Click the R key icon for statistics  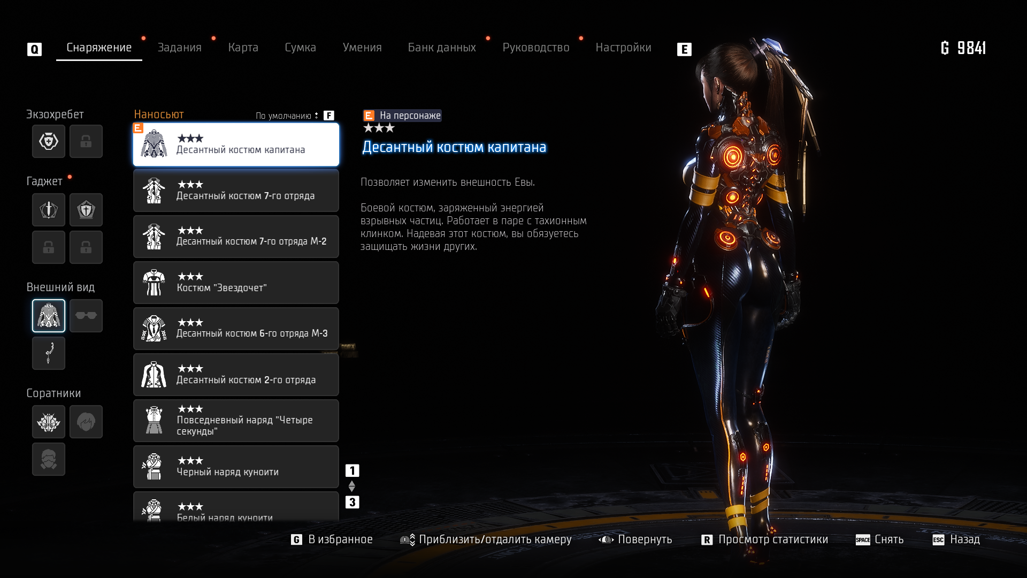click(707, 540)
